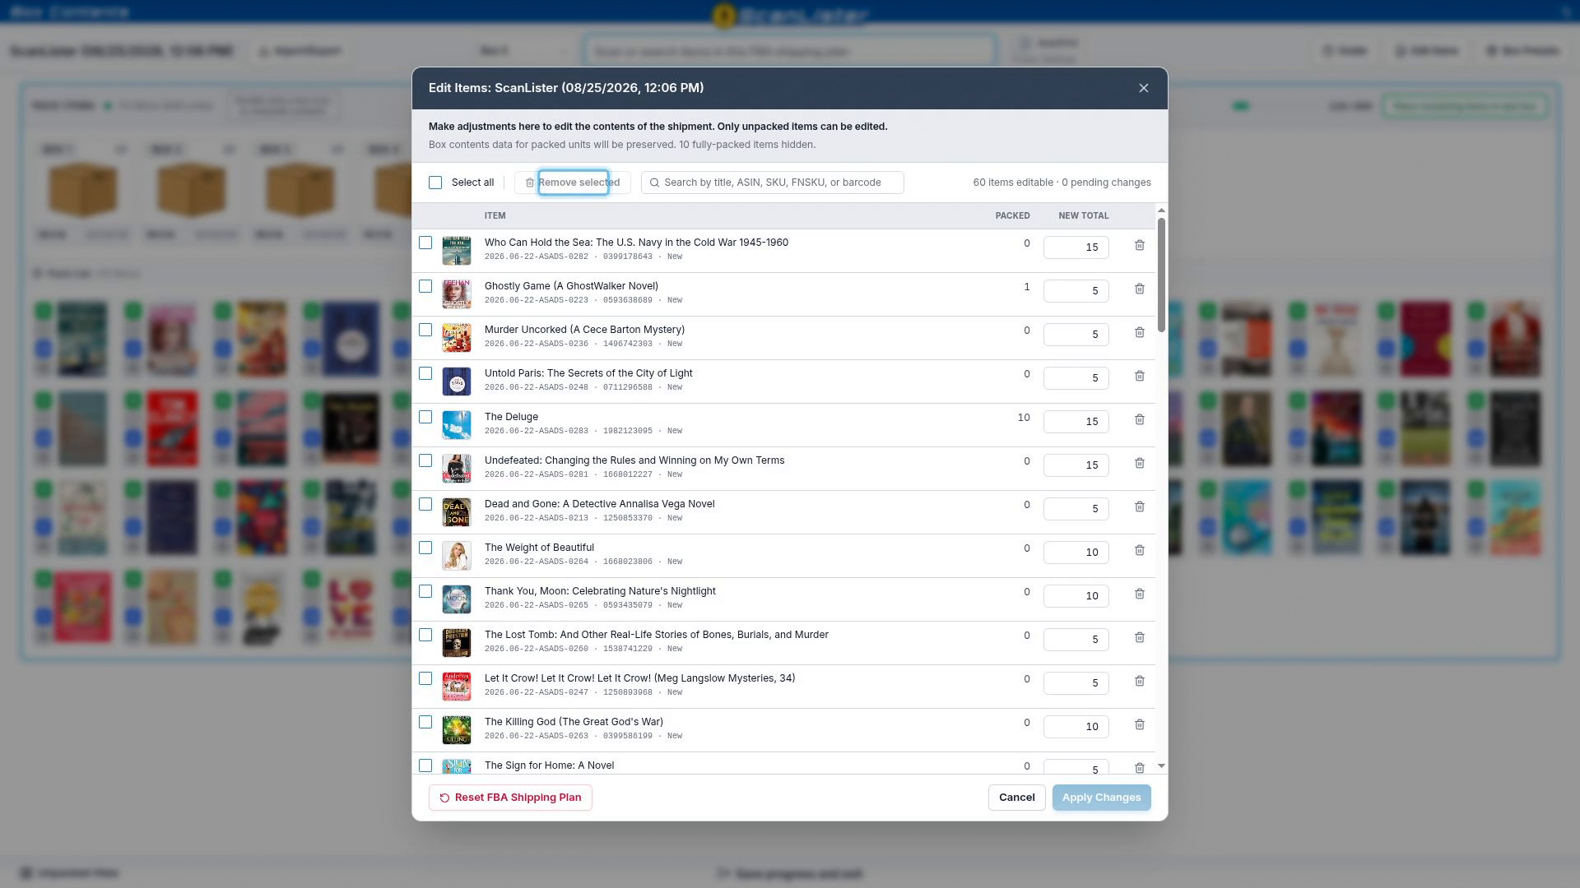Click trash icon beside Thank You, Moon
Screen dimensions: 1580x888
click(1140, 594)
